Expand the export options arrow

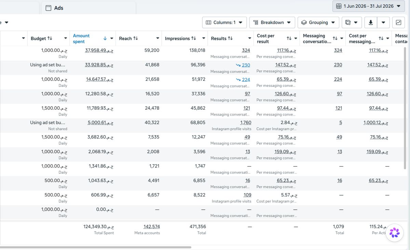(x=383, y=22)
